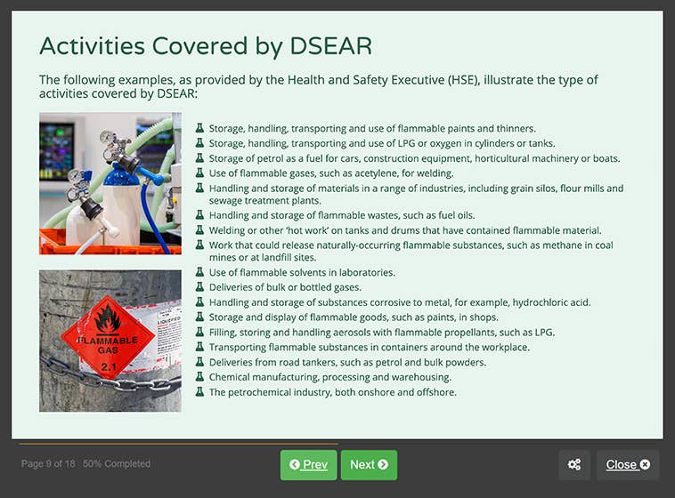Screen dimensions: 675x498
Task: Click flask icon beside petrochemical industry item
Action: coord(200,392)
